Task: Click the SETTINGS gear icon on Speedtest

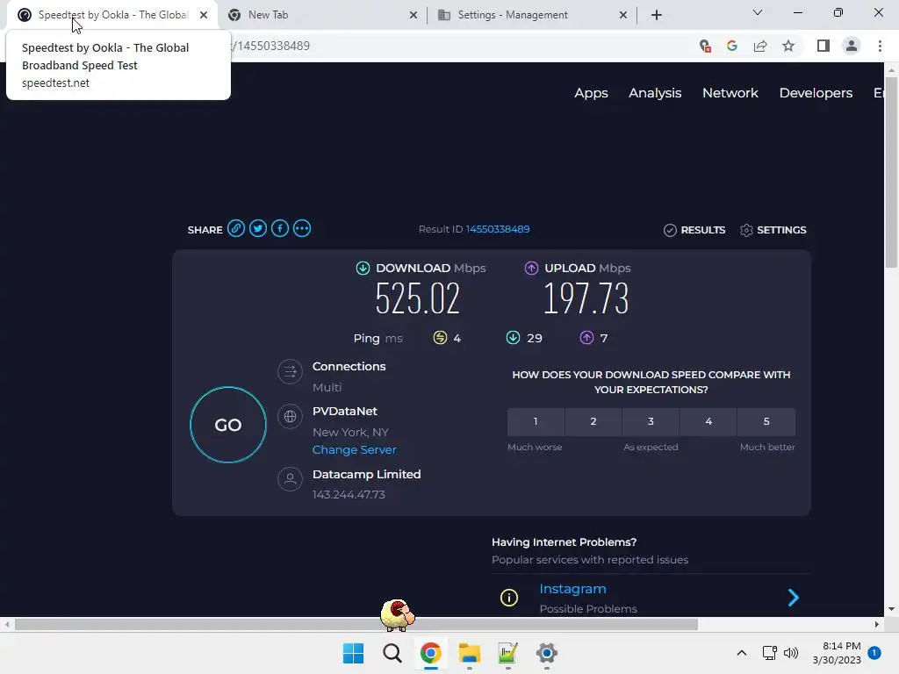Action: click(746, 230)
